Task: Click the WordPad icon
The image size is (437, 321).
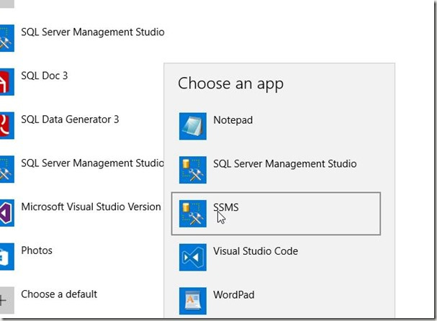Action: pos(192,301)
